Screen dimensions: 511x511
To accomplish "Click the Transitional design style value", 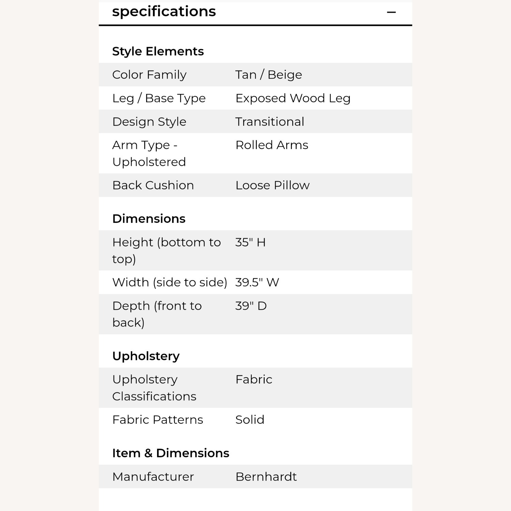I will tap(269, 122).
